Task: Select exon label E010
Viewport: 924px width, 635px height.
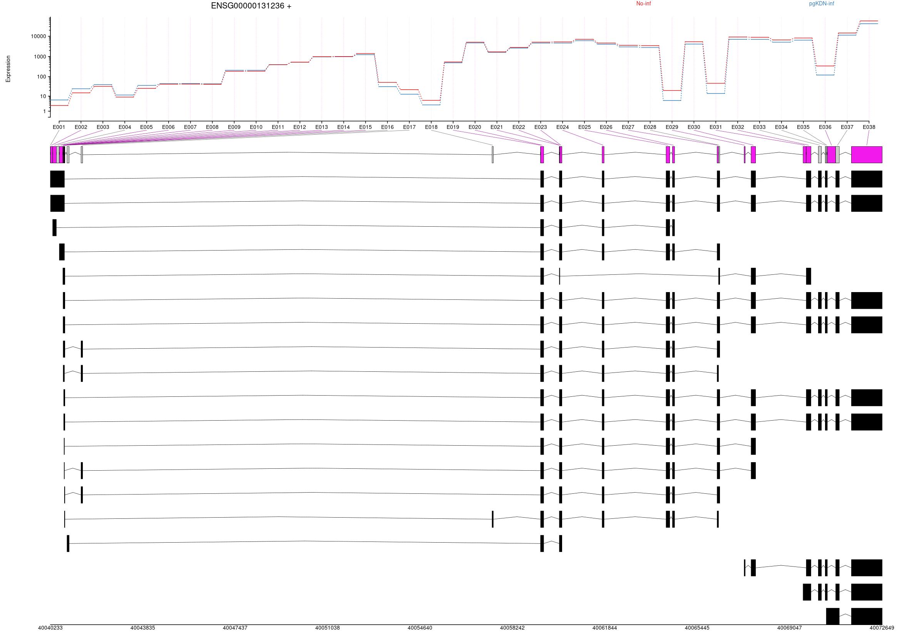Action: click(256, 127)
